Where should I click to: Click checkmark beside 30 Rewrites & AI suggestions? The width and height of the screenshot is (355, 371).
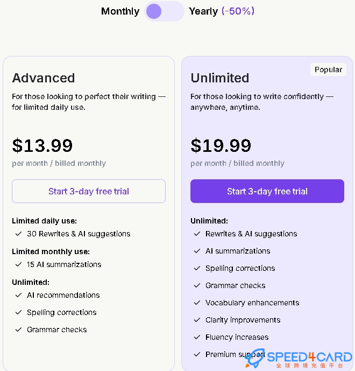click(18, 234)
